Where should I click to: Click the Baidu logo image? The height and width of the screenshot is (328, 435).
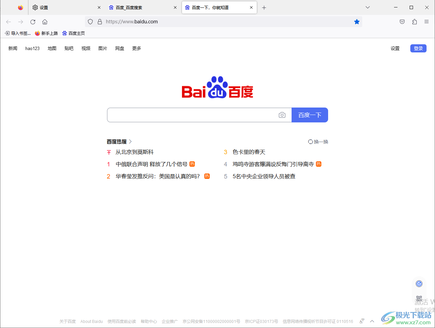tap(217, 87)
